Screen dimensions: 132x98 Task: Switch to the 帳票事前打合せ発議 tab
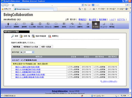point(31,47)
